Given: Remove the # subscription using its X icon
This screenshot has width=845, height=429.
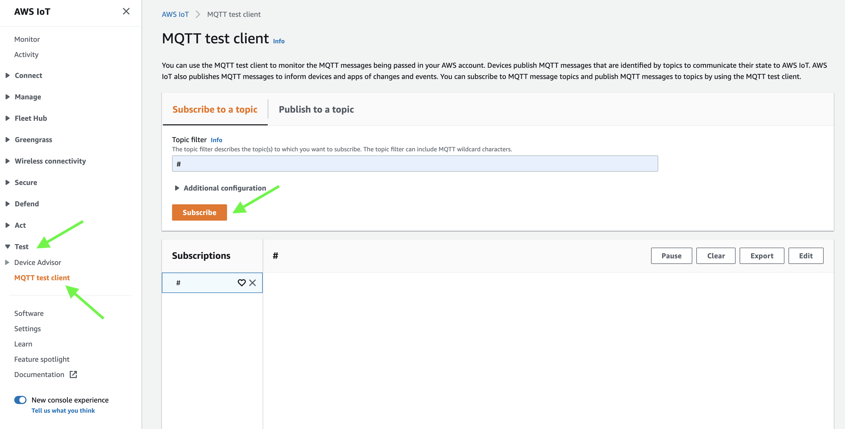Looking at the screenshot, I should pyautogui.click(x=252, y=283).
